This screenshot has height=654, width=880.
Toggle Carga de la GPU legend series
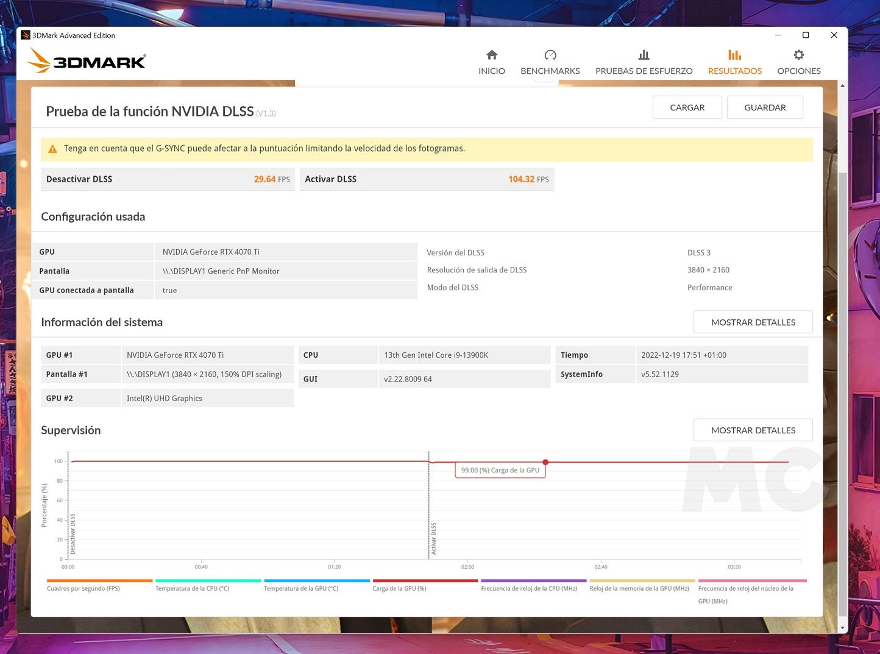[x=399, y=588]
